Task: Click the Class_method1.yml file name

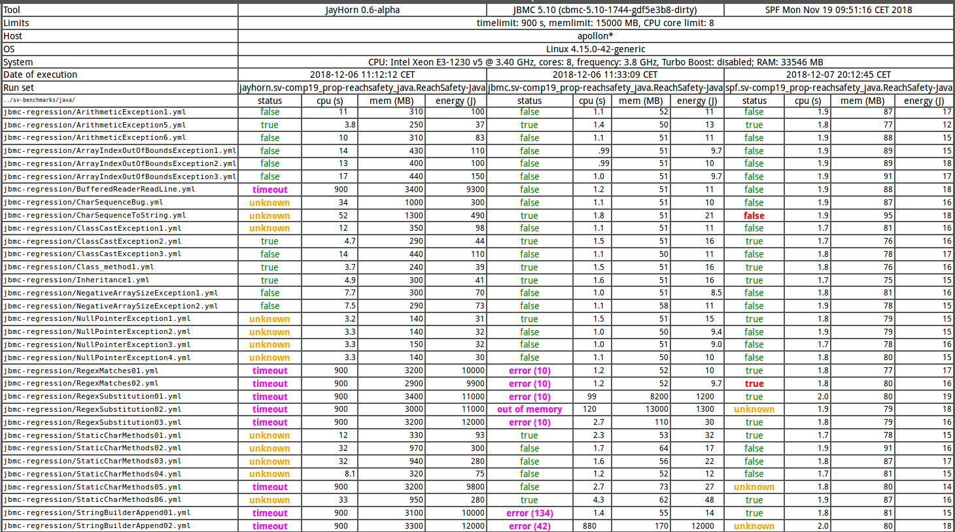Action: coord(78,267)
